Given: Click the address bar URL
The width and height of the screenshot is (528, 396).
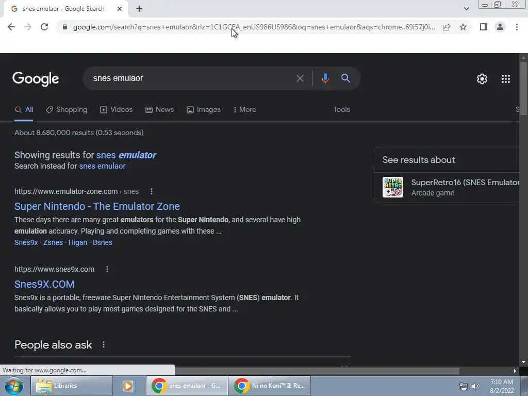Looking at the screenshot, I should [x=254, y=27].
